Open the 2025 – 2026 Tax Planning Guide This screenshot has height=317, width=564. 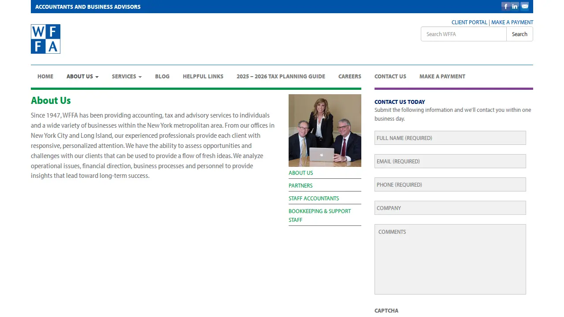coord(281,77)
